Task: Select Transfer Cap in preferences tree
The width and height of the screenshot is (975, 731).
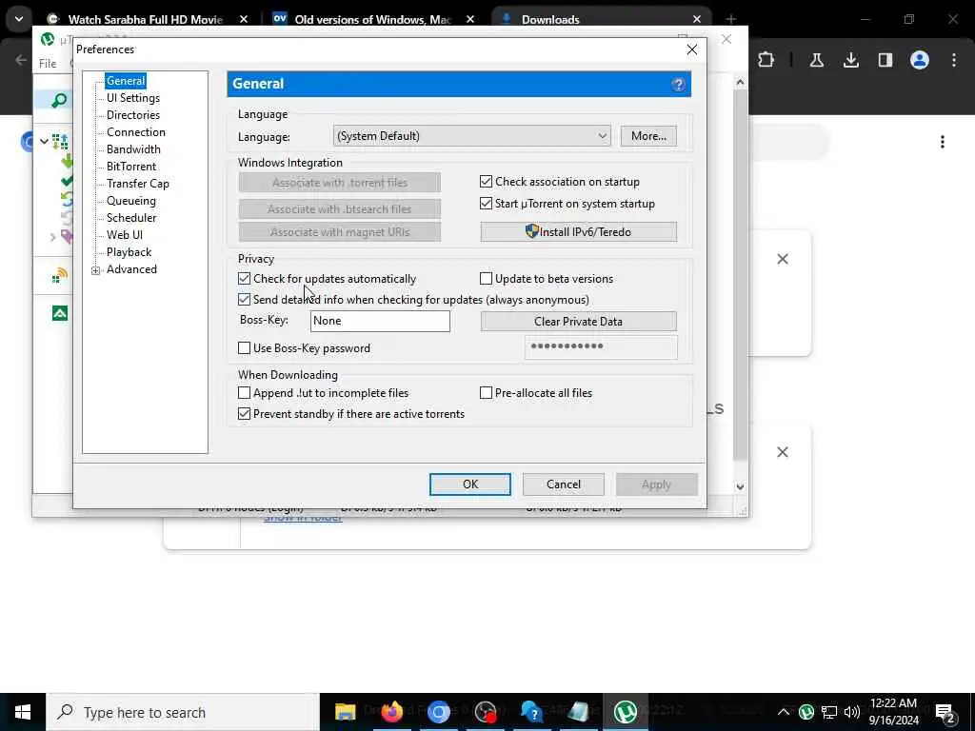Action: pos(137,184)
